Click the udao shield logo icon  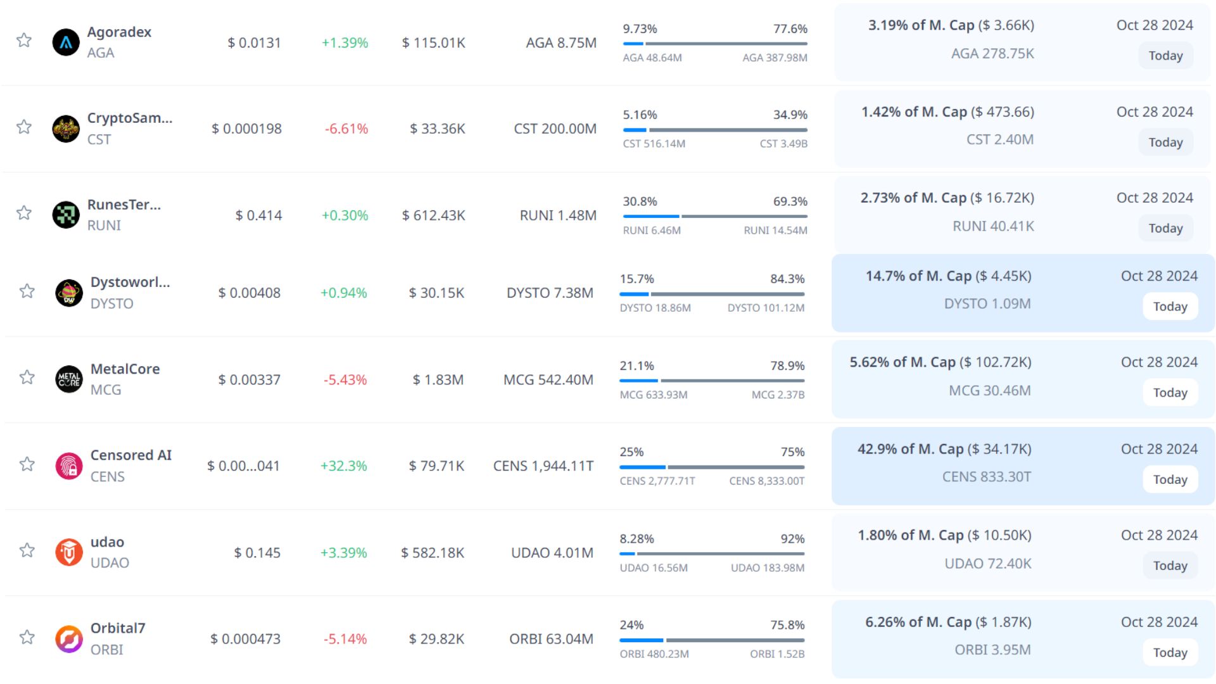69,552
